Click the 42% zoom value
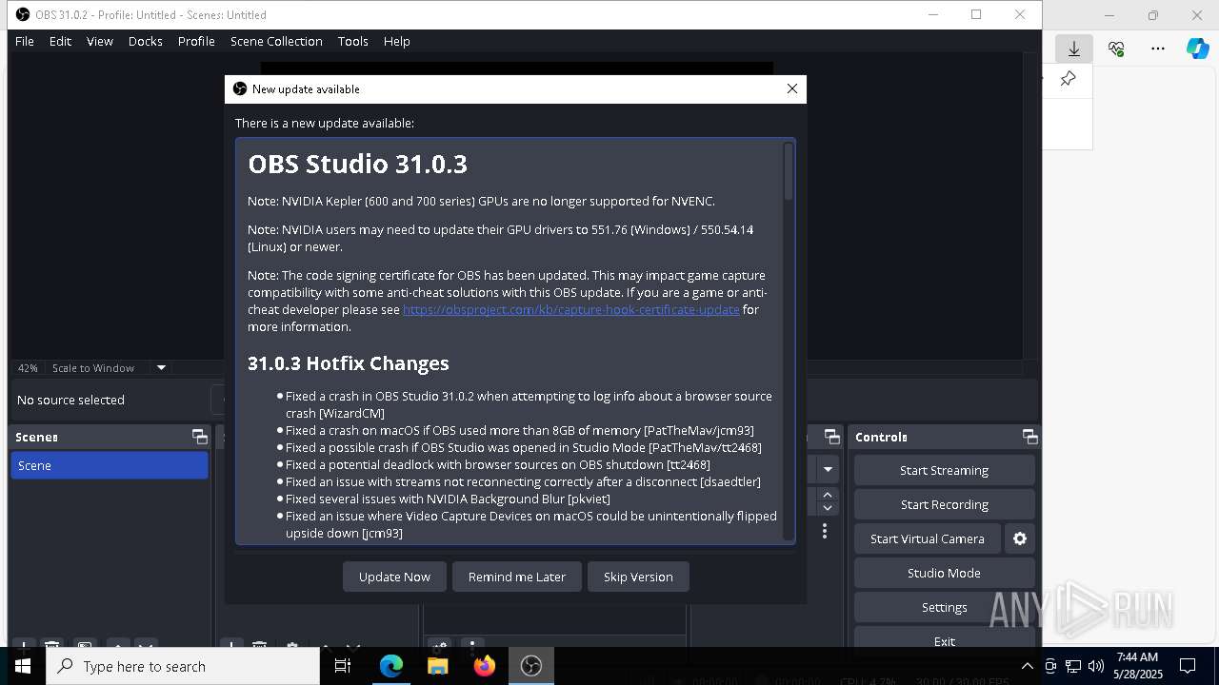 pos(28,368)
